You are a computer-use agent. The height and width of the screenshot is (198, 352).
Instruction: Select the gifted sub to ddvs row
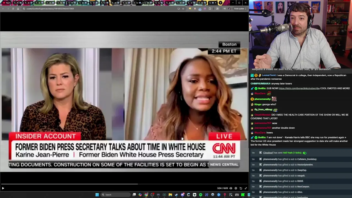point(301,192)
